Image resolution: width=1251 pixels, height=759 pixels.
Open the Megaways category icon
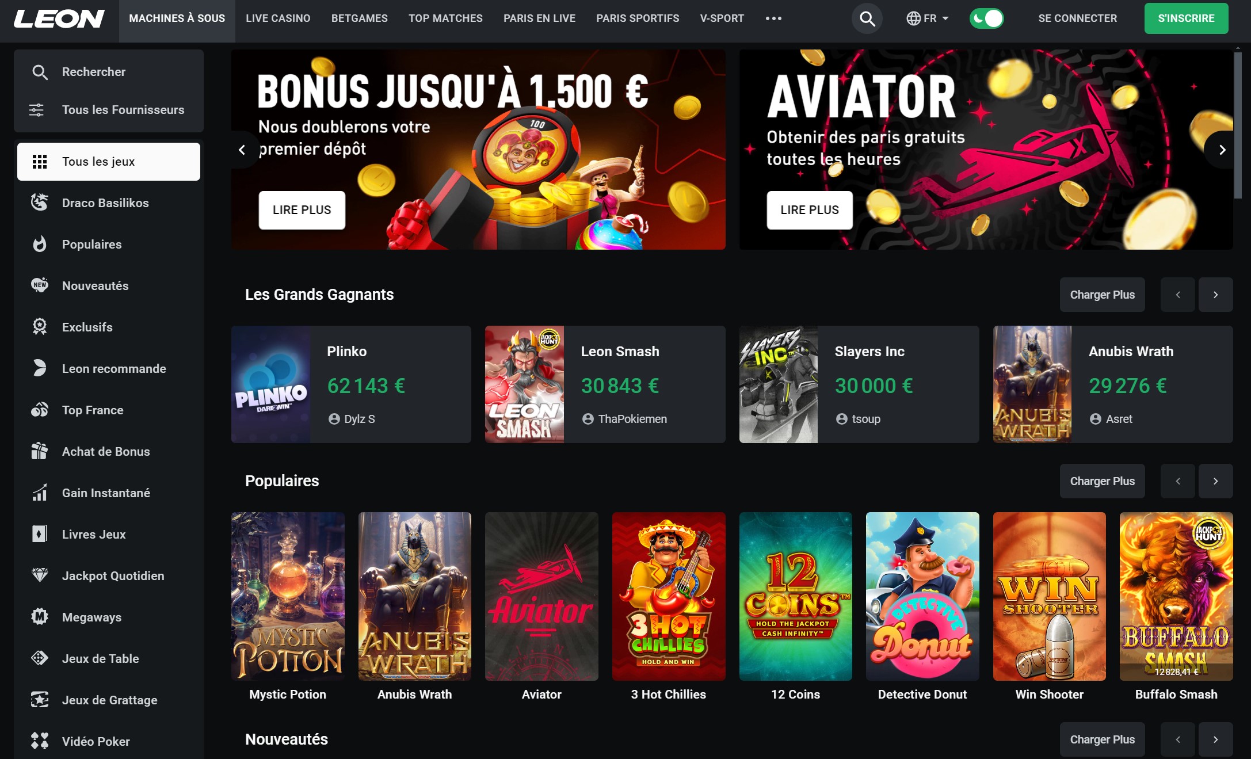(x=39, y=617)
